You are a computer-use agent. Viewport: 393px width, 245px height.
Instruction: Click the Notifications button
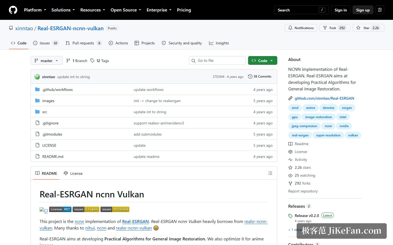301,28
